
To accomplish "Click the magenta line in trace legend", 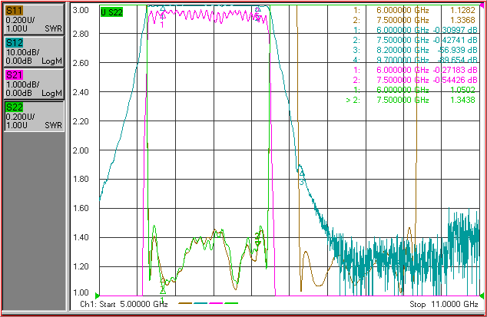I will (x=216, y=303).
